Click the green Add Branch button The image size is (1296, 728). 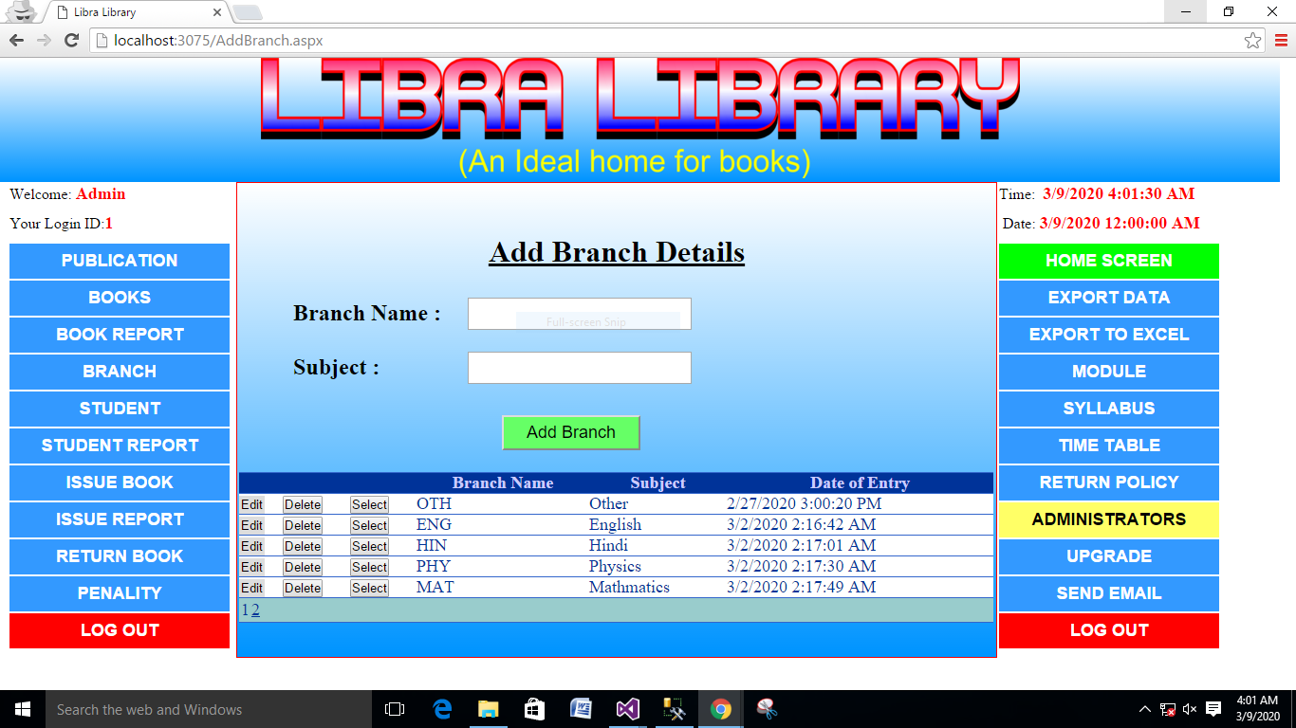point(571,432)
